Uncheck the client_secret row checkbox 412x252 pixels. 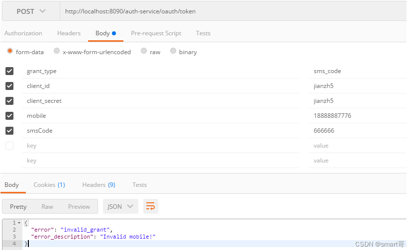click(9, 101)
